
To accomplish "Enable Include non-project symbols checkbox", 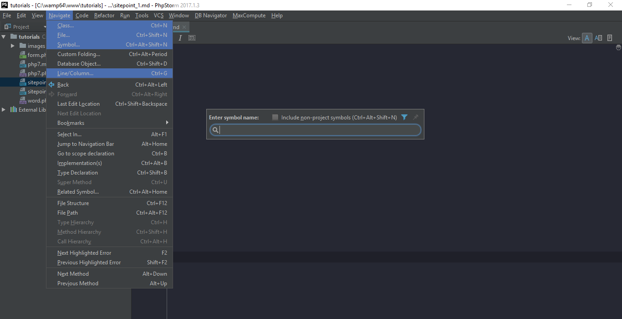I will 275,118.
